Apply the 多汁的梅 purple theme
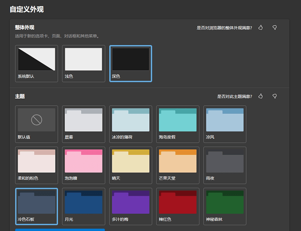 [131, 207]
